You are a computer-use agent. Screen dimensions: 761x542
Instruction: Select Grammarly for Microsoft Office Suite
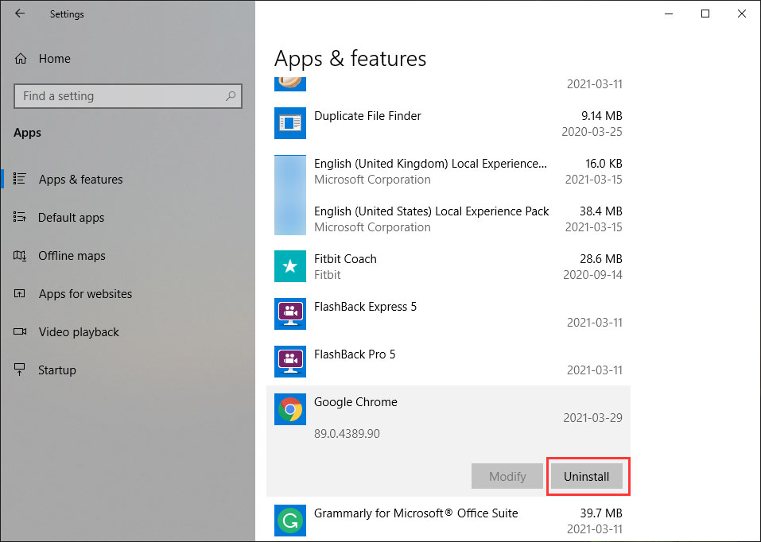tap(416, 513)
